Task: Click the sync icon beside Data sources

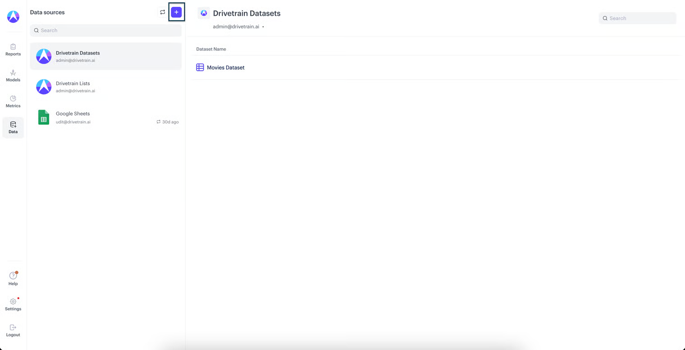Action: 163,12
